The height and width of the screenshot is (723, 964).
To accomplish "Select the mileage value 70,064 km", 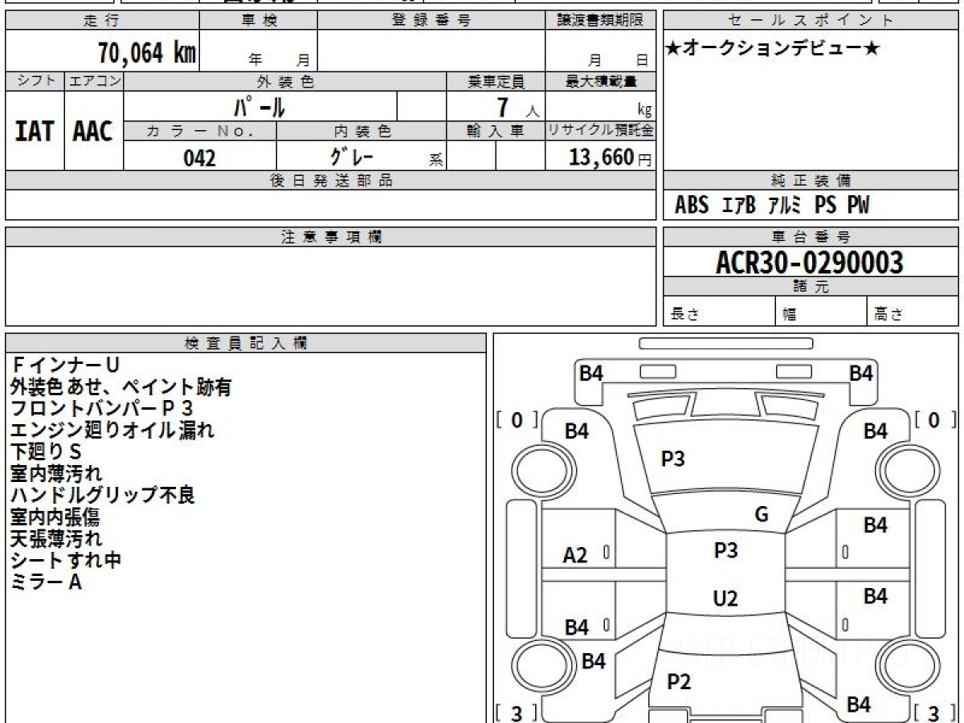I will [147, 54].
